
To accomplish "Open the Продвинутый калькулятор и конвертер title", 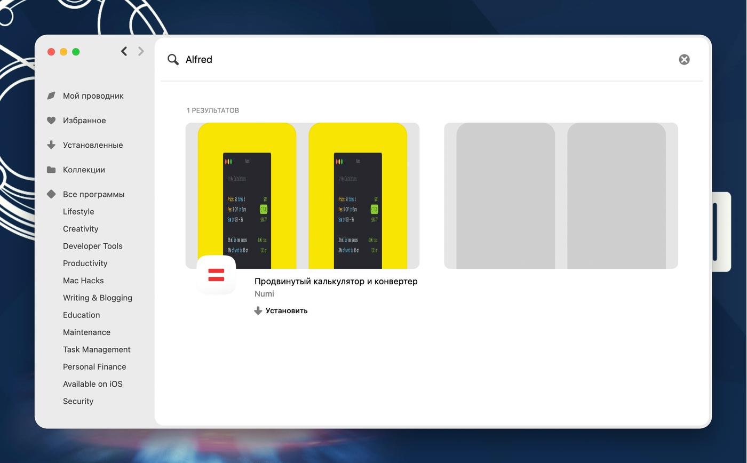I will [336, 281].
